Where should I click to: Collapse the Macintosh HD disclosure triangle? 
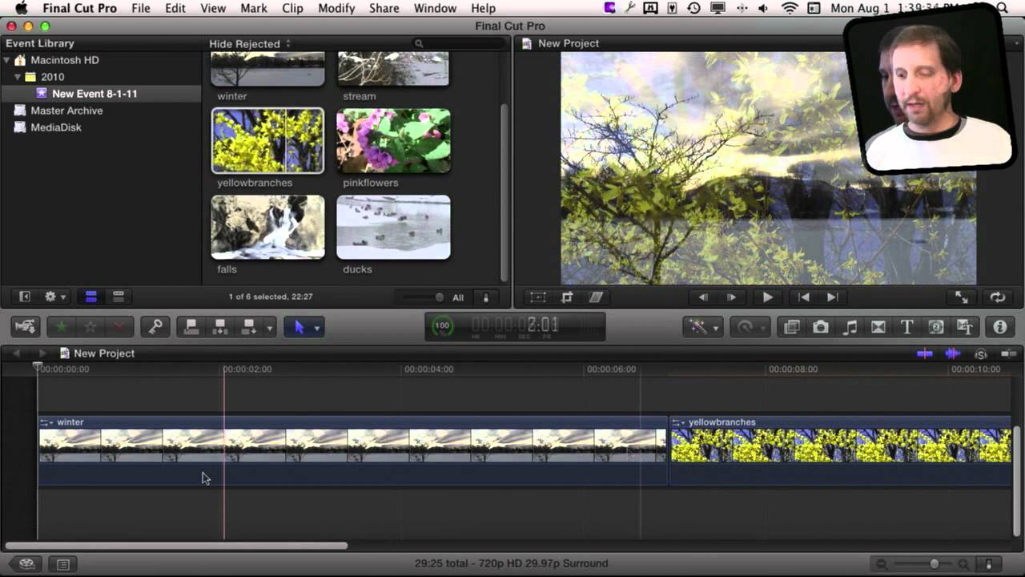[7, 60]
